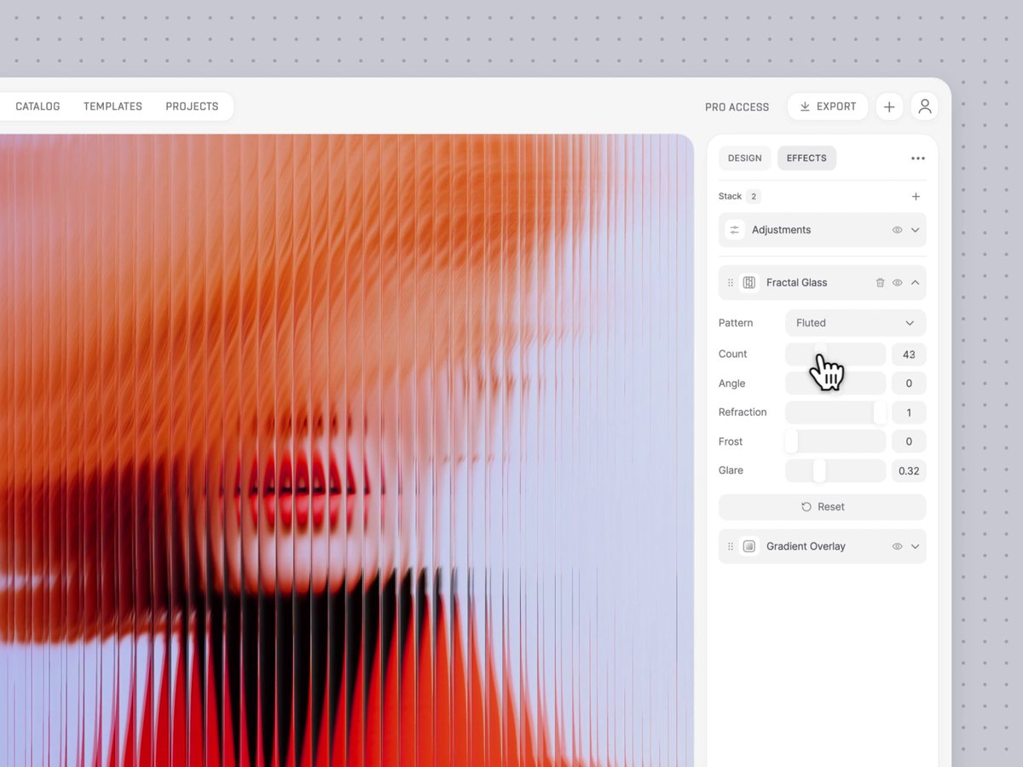Image resolution: width=1023 pixels, height=767 pixels.
Task: Open the Pro Access link
Action: point(737,107)
